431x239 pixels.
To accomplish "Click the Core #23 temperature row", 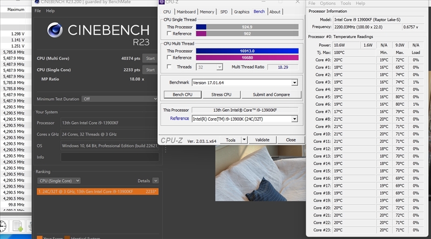I will pyautogui.click(x=367, y=230).
